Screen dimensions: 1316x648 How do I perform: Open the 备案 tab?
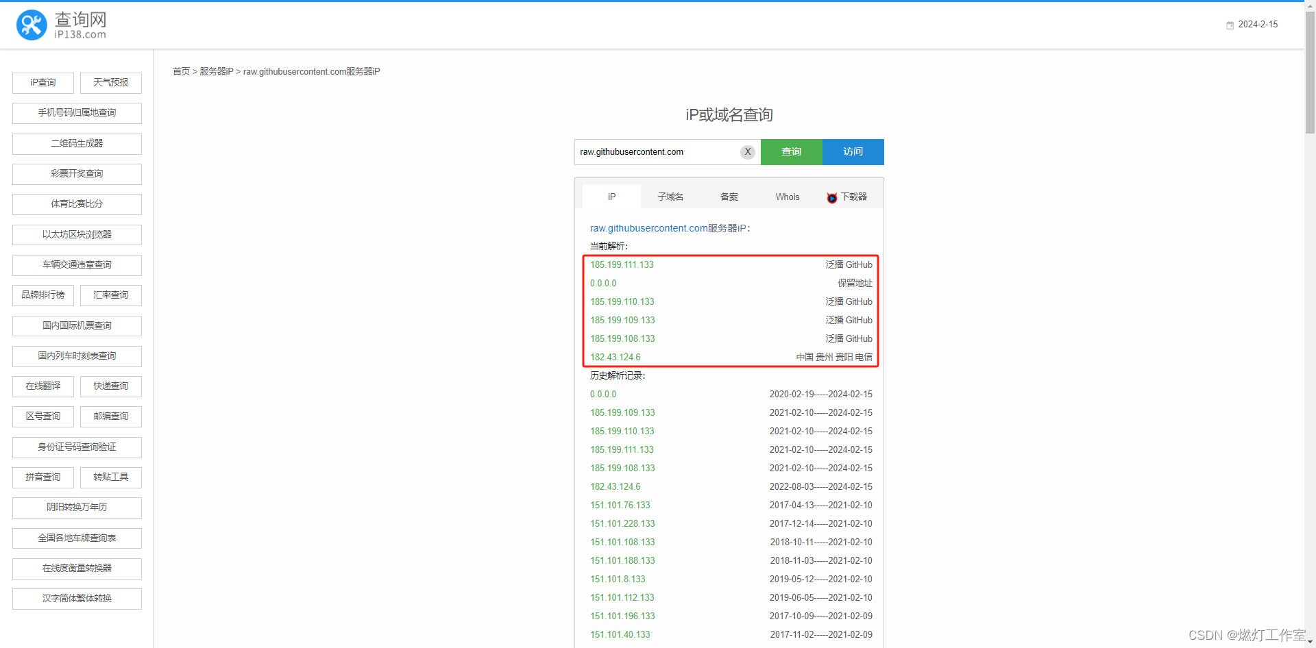[729, 197]
